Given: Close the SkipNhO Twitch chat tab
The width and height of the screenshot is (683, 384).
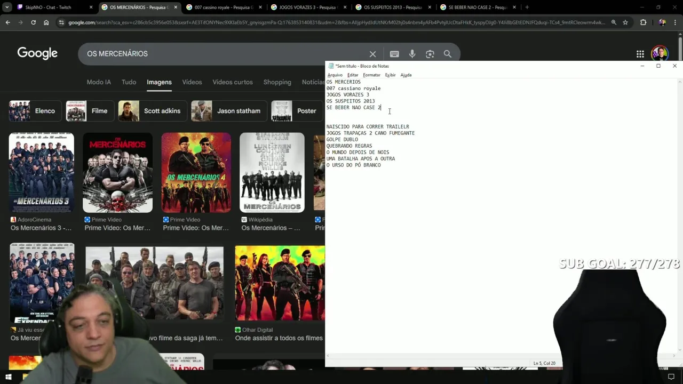Looking at the screenshot, I should click(x=91, y=7).
